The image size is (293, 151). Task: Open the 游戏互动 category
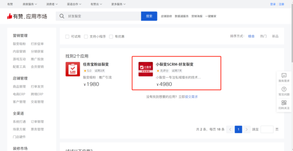[19, 59]
